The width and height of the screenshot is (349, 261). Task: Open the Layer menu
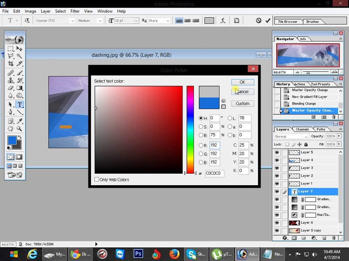pos(46,11)
